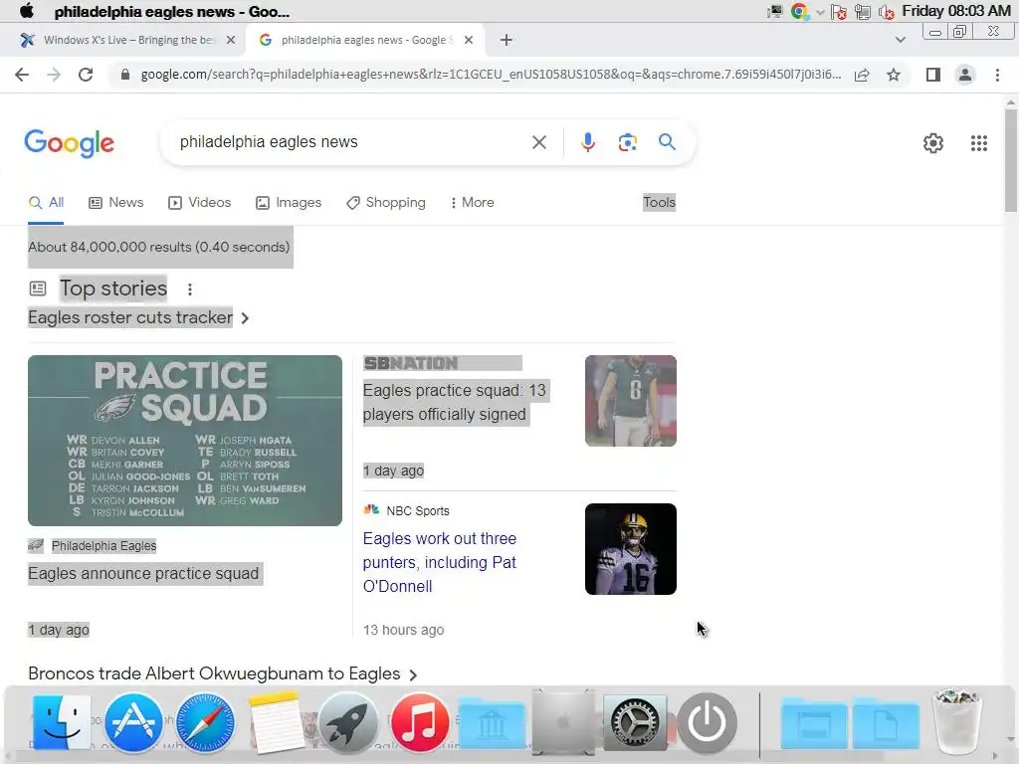Viewport: 1019px width, 764px height.
Task: Close the Windows X's Live tab
Action: click(x=231, y=40)
